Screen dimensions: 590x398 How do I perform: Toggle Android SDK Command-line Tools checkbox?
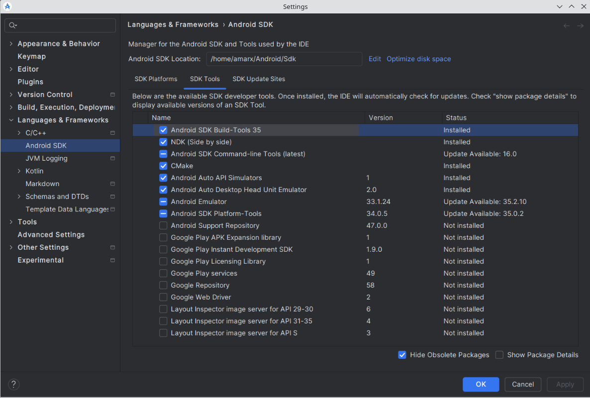tap(163, 154)
